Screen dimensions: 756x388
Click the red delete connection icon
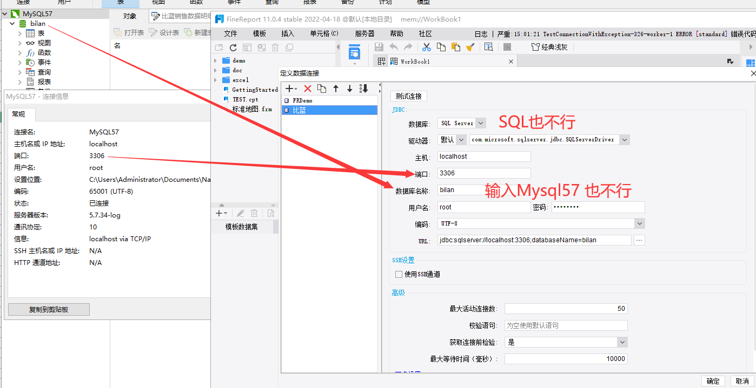coord(308,89)
